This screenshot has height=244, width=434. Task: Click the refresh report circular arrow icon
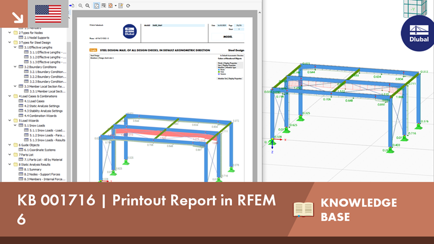pyautogui.click(x=128, y=6)
